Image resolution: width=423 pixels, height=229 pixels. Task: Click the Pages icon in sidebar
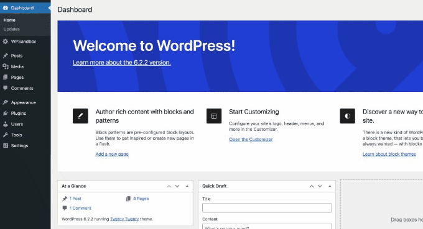pos(6,77)
